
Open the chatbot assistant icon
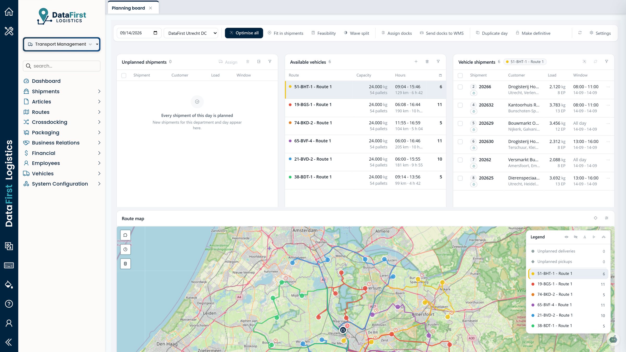(x=613, y=339)
